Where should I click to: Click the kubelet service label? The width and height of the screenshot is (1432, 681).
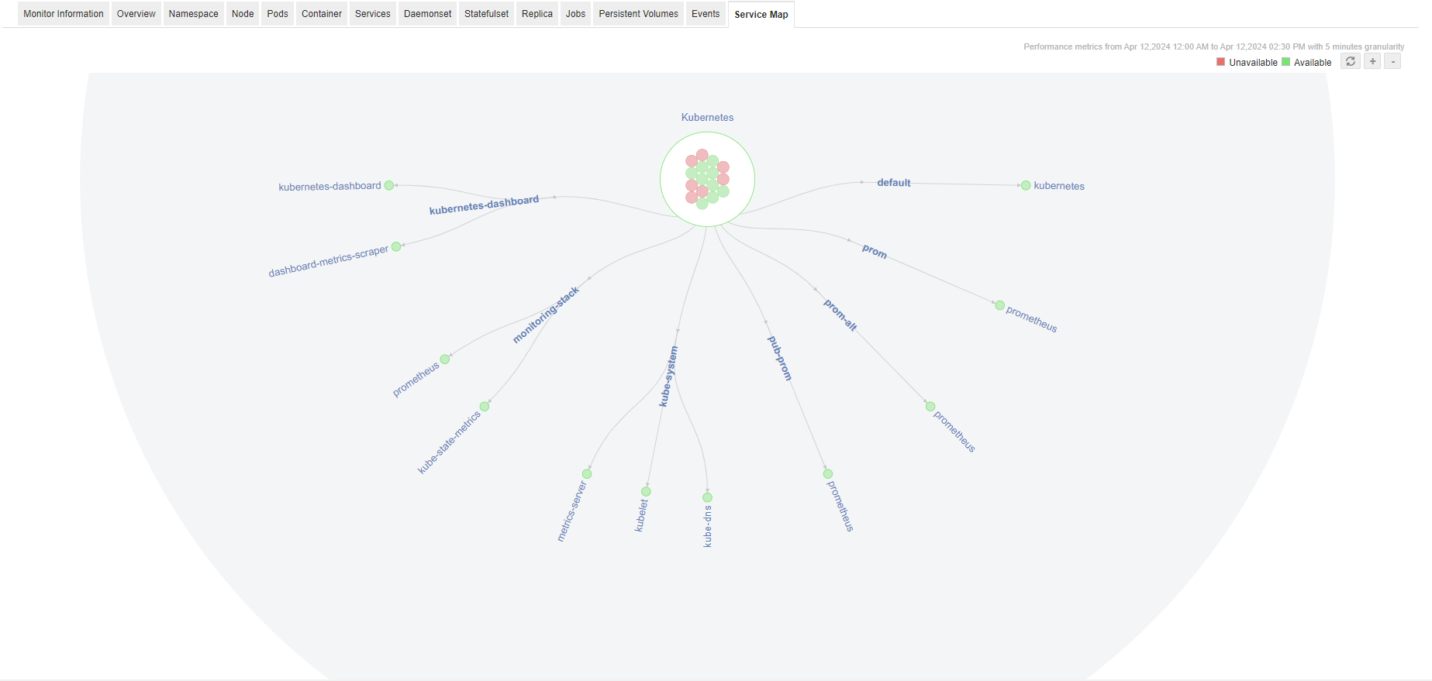click(x=642, y=515)
